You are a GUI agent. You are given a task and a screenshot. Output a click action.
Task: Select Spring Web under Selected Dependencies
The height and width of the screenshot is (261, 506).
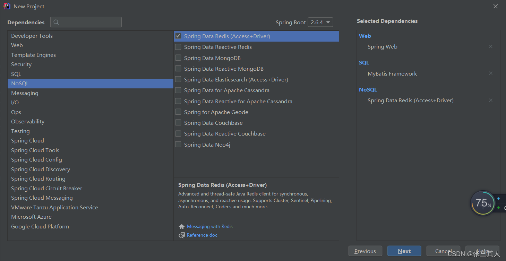tap(383, 46)
